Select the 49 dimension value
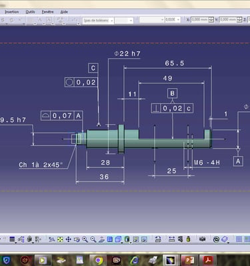This screenshot has width=250, height=266. coord(167,78)
